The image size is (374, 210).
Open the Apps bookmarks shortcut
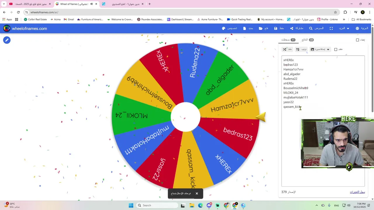click(7, 20)
